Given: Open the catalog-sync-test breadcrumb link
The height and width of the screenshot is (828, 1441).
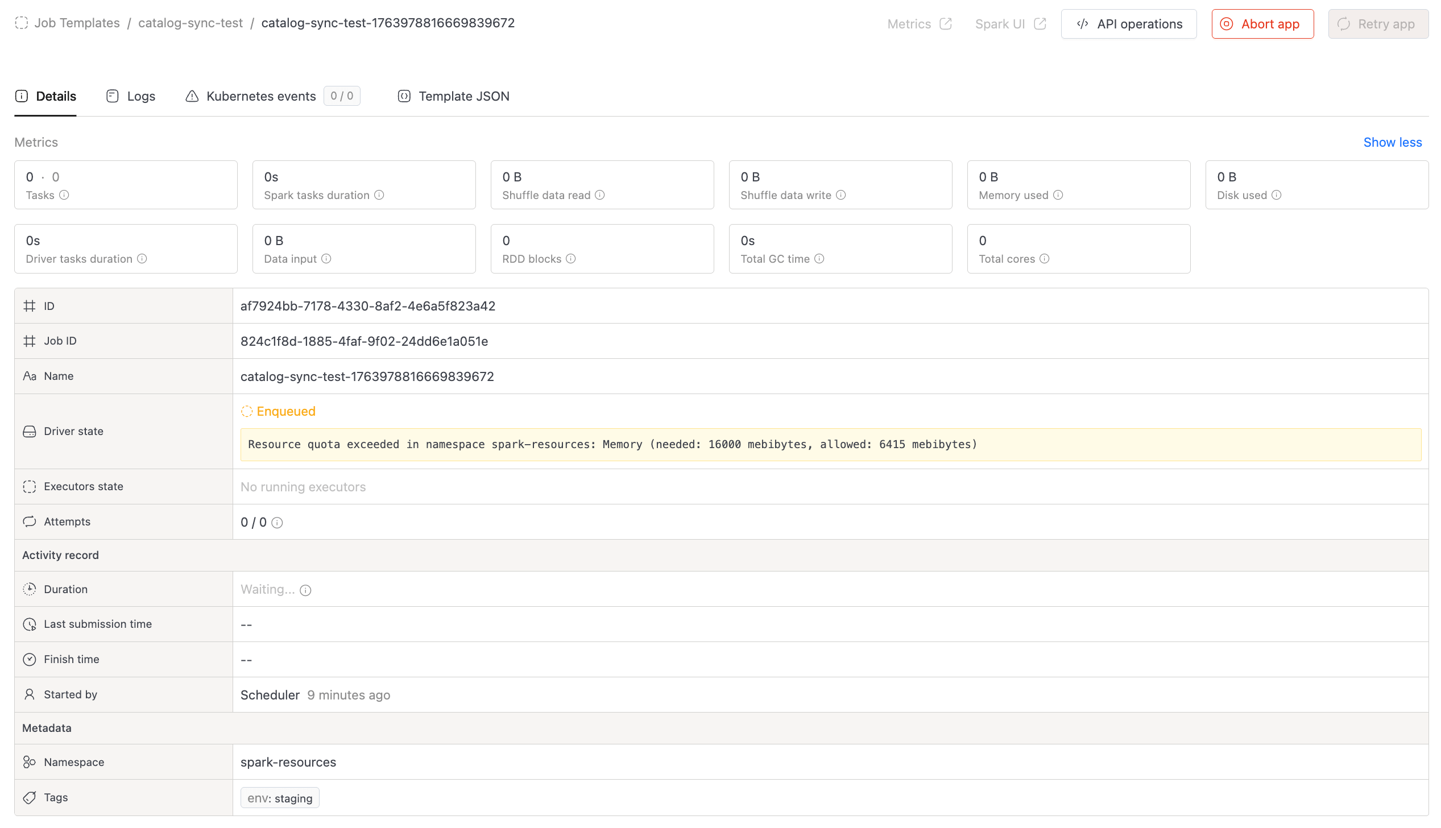Looking at the screenshot, I should (x=191, y=23).
